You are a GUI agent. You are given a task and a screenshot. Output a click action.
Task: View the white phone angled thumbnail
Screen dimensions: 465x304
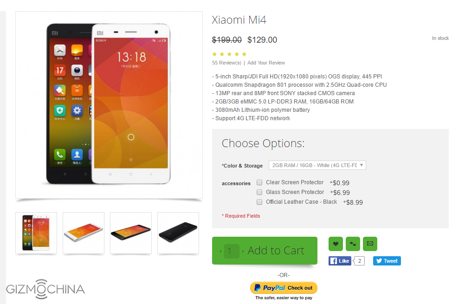(84, 233)
